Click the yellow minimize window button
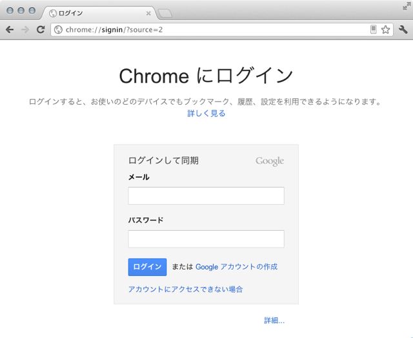 (21, 11)
